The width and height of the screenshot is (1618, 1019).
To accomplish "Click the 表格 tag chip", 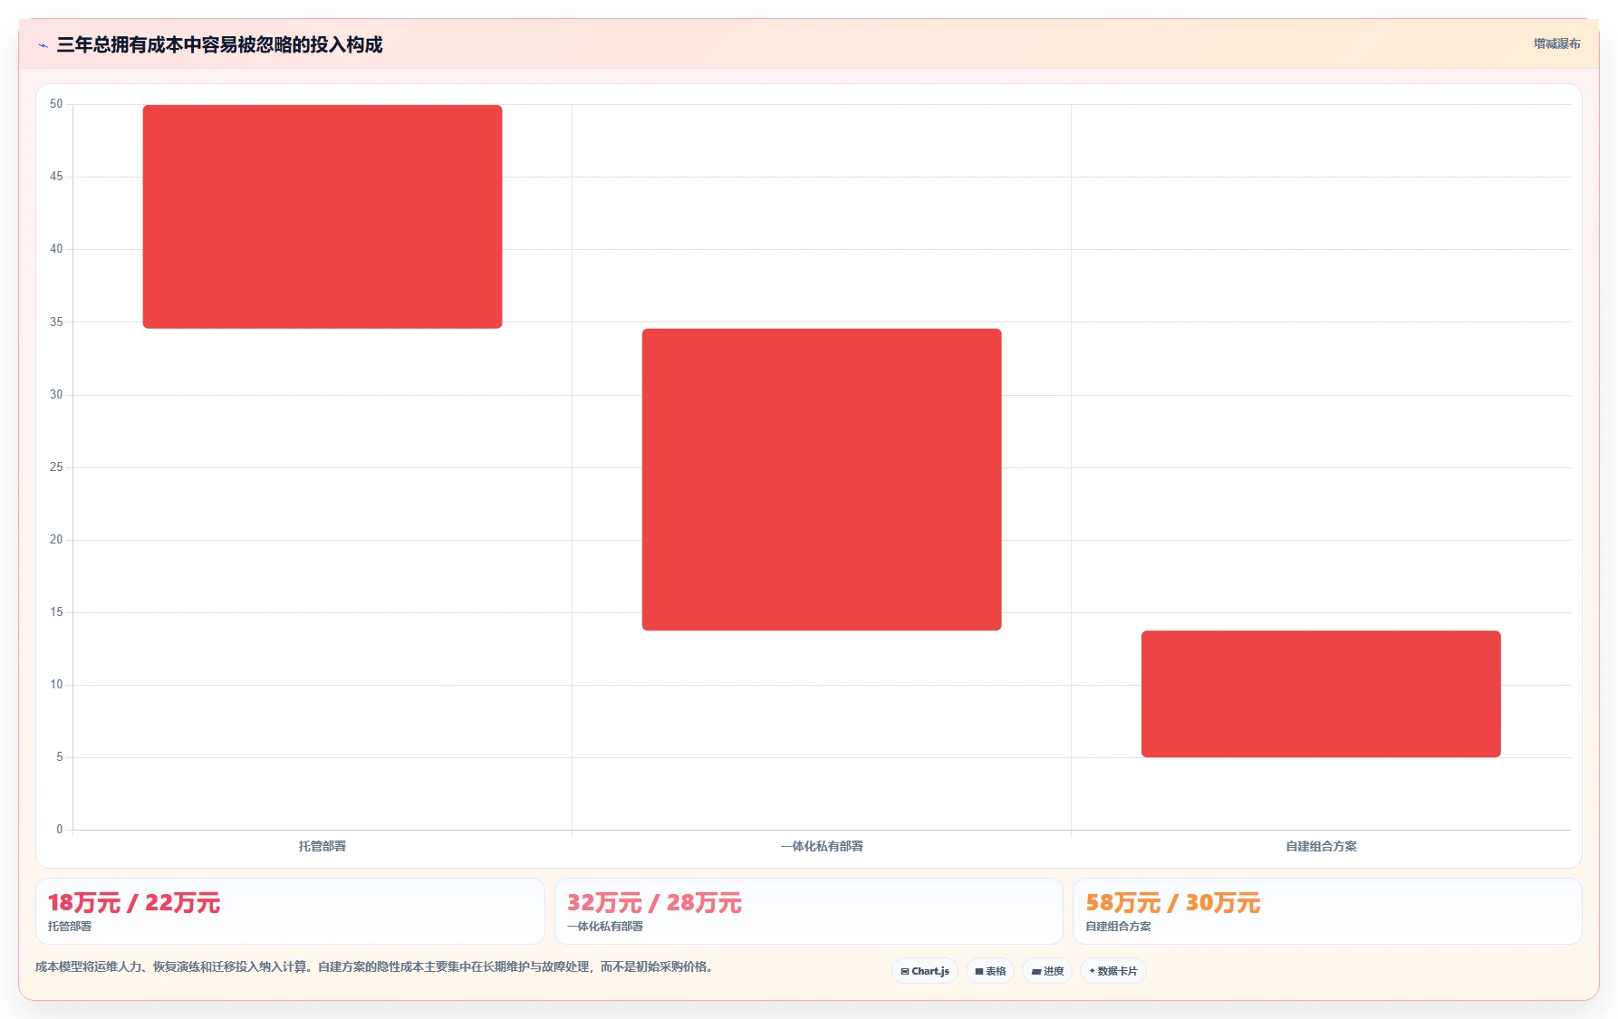I will pyautogui.click(x=990, y=971).
